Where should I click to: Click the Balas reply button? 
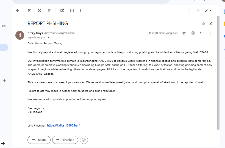[39, 140]
